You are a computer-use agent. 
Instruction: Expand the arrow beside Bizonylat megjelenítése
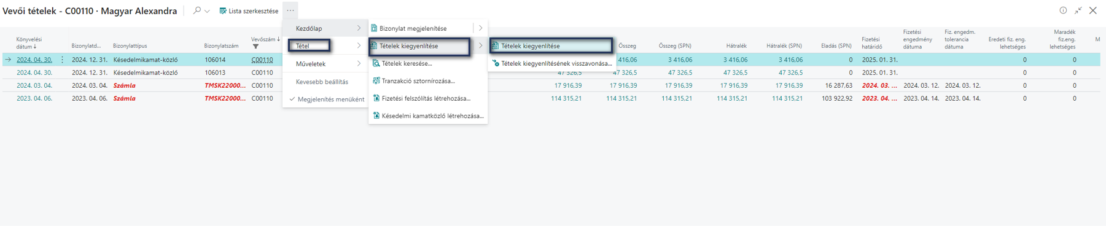point(480,28)
